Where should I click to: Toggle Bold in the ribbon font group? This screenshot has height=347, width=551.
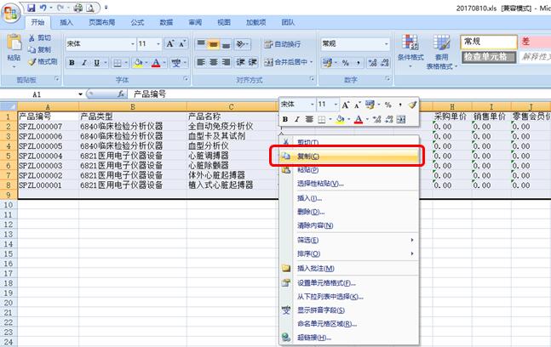pyautogui.click(x=72, y=62)
